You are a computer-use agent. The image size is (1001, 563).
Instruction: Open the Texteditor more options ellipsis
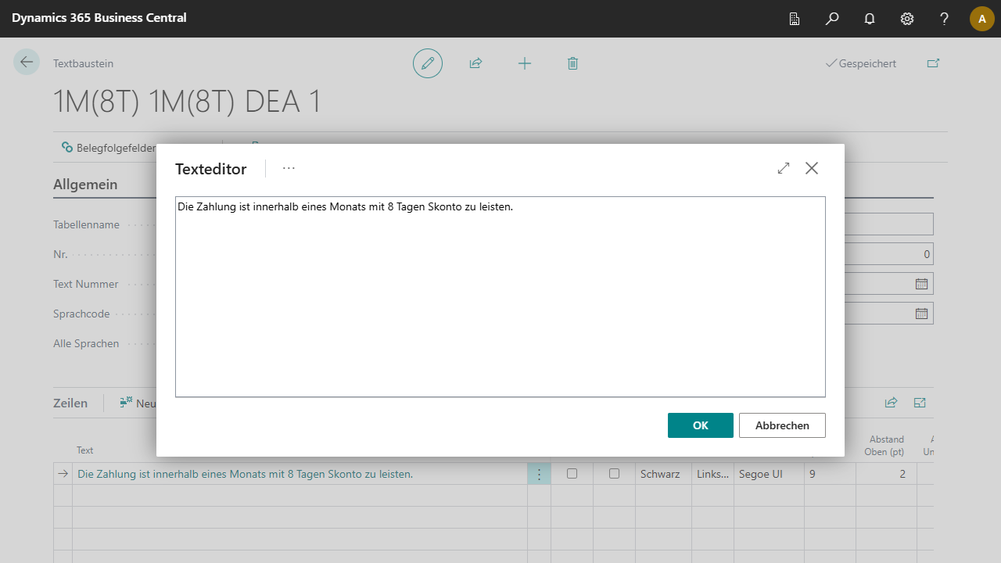pyautogui.click(x=289, y=168)
